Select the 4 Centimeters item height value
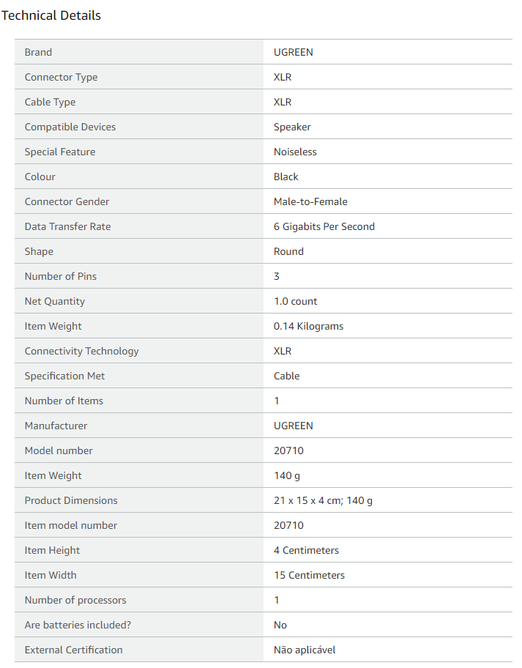The image size is (522, 668). pyautogui.click(x=306, y=550)
